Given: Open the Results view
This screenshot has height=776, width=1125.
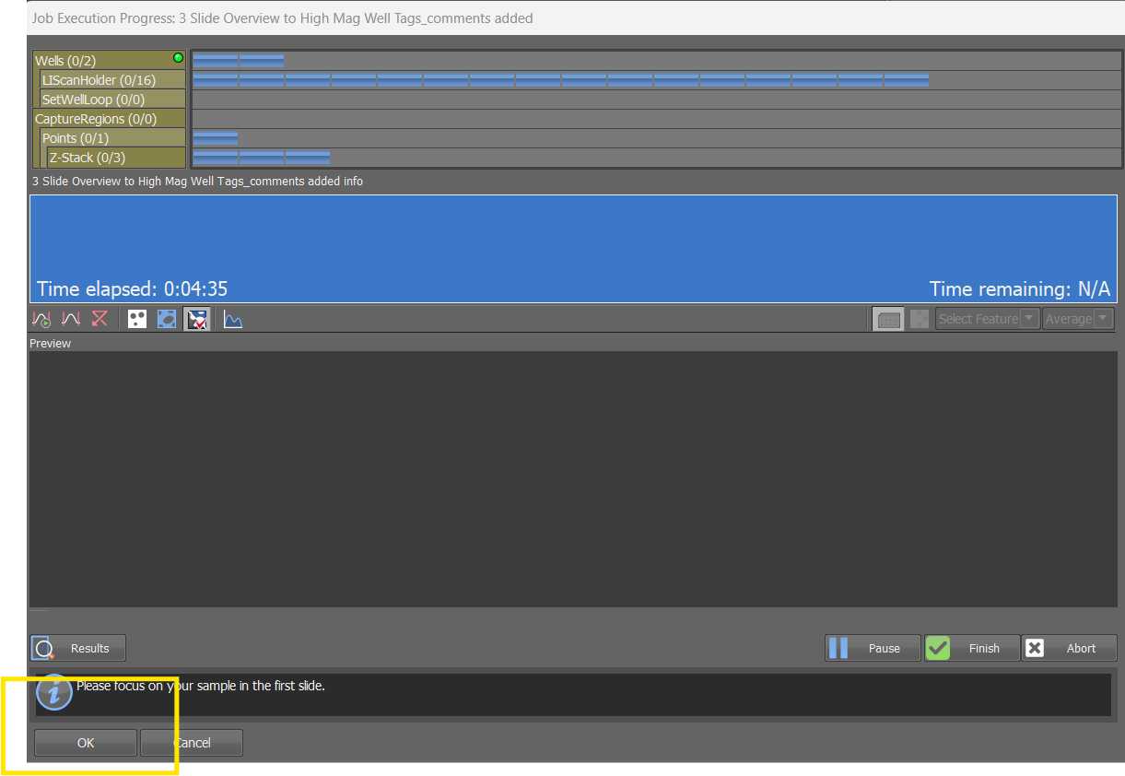Looking at the screenshot, I should pos(78,648).
